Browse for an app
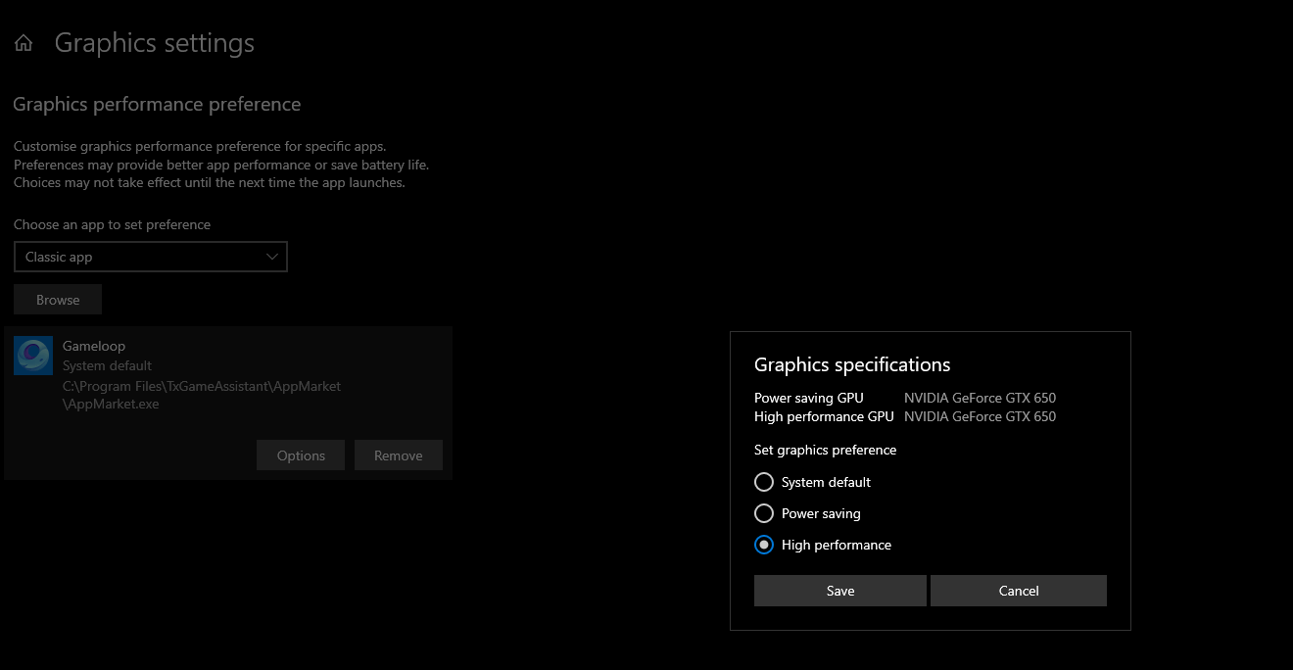Image resolution: width=1293 pixels, height=670 pixels. (x=58, y=300)
